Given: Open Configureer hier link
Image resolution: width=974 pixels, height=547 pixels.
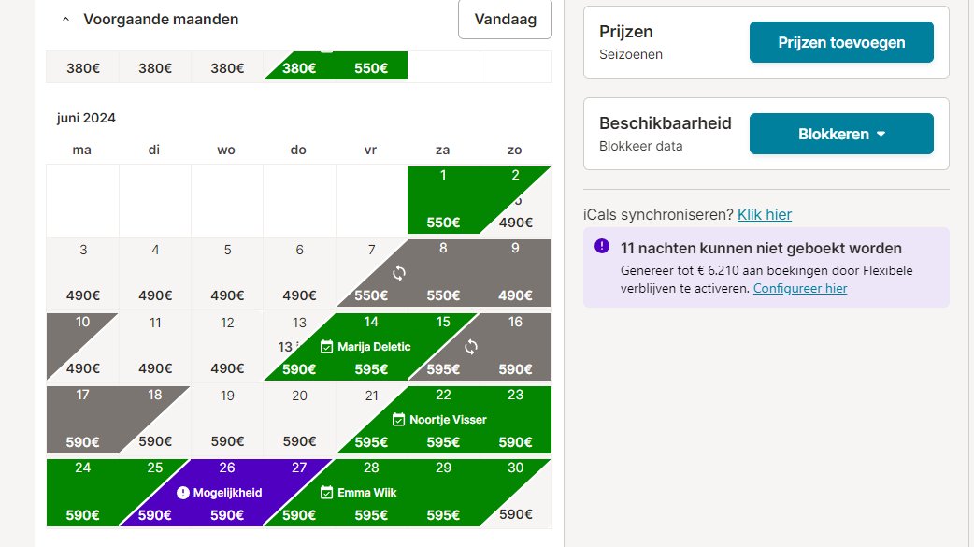Looking at the screenshot, I should 800,288.
